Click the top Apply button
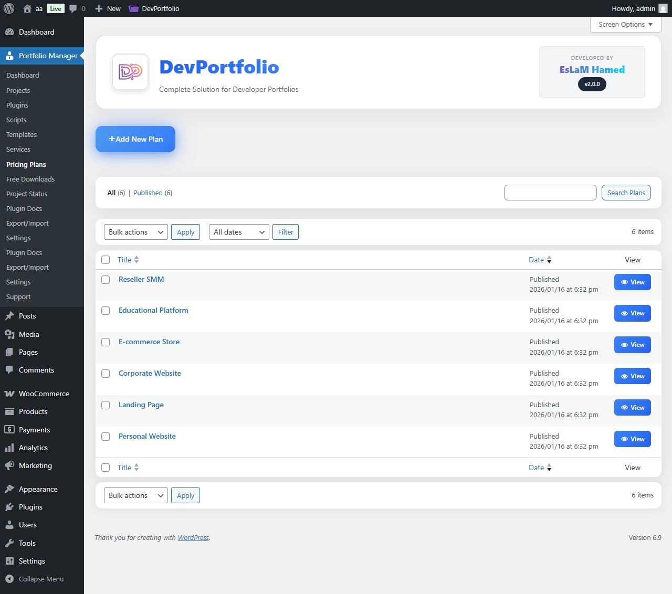The width and height of the screenshot is (672, 594). pos(185,232)
